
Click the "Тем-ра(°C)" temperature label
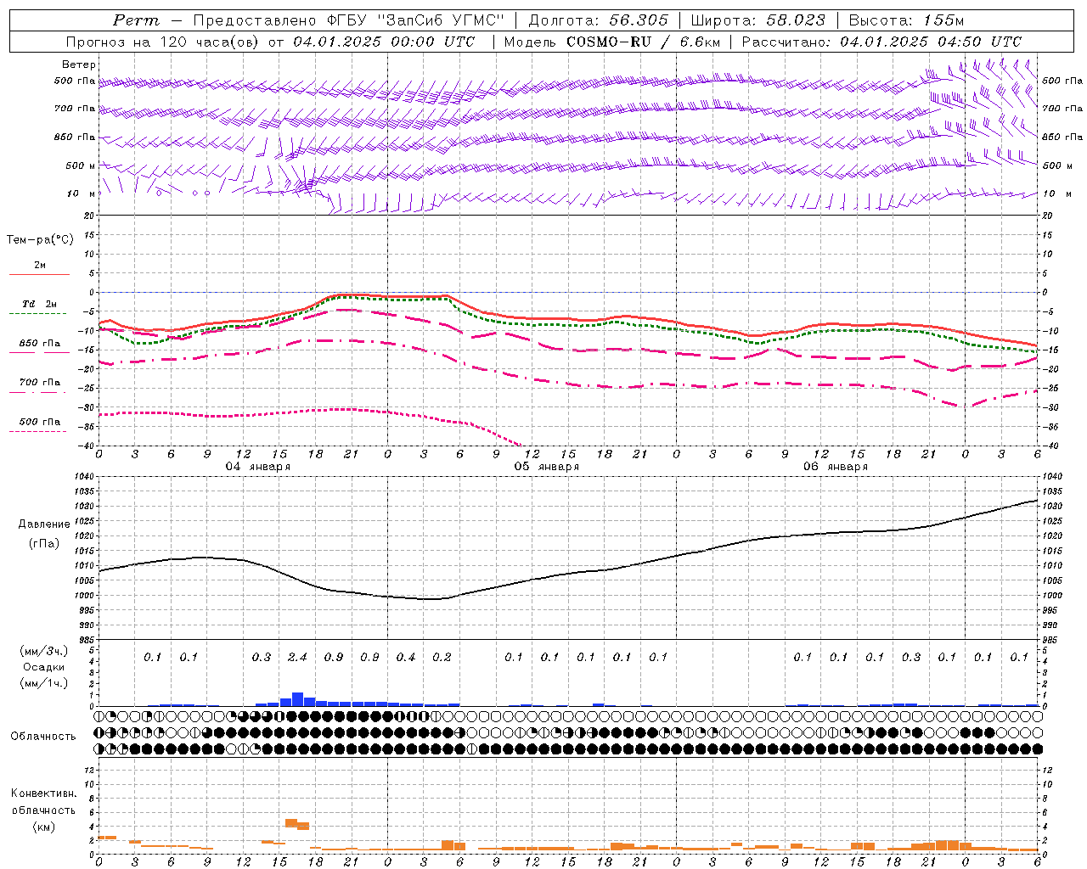point(40,239)
